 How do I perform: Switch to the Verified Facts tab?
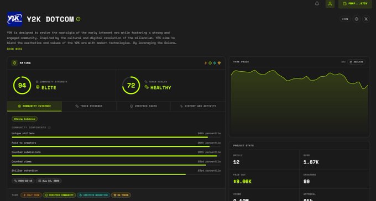click(x=143, y=106)
